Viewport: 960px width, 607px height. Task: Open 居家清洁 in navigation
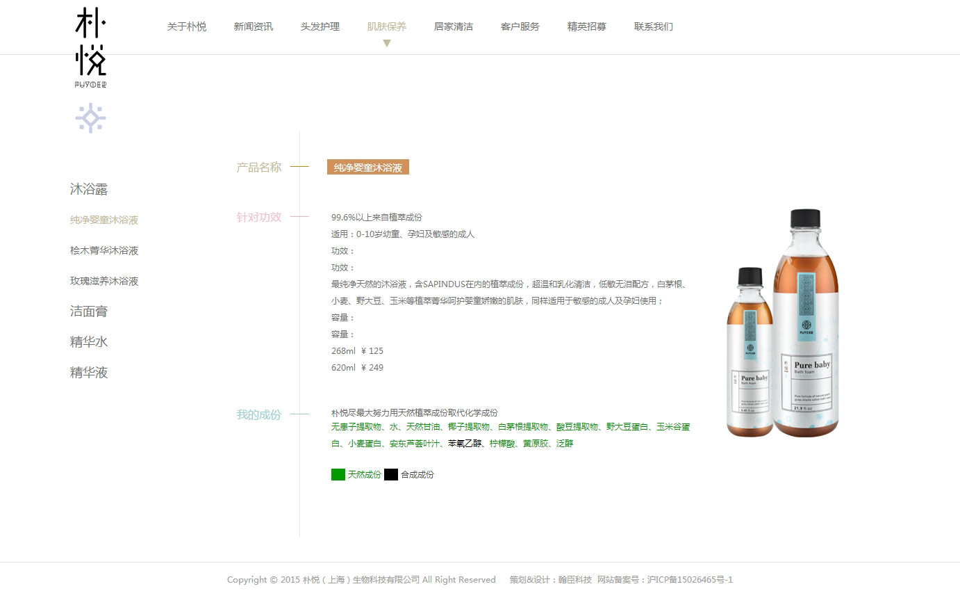454,26
